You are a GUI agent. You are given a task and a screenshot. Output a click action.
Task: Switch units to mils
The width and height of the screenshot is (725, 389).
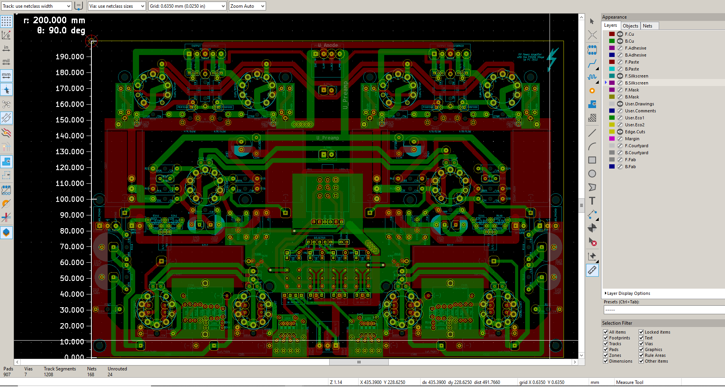click(x=7, y=62)
